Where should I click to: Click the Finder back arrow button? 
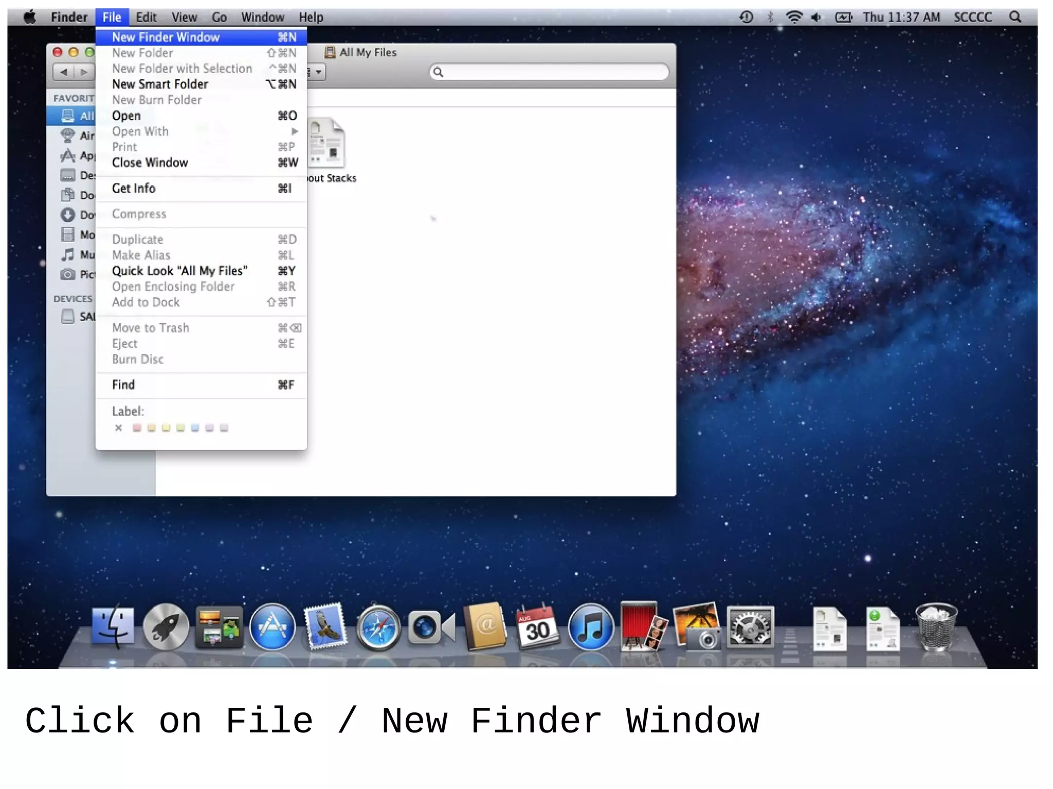(x=64, y=72)
